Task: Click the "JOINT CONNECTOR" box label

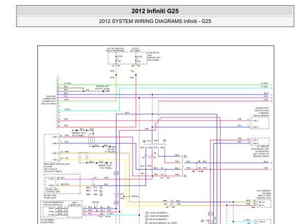Action: (x=74, y=204)
